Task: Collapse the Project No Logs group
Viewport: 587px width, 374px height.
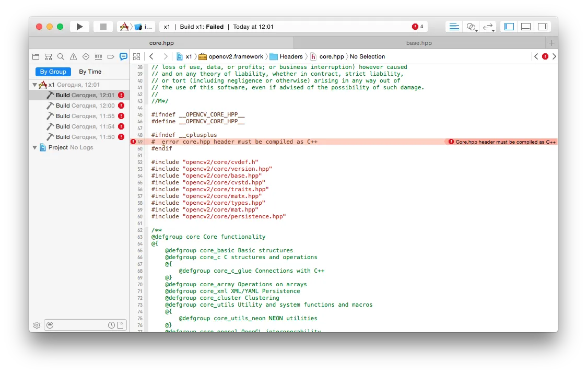Action: point(35,147)
